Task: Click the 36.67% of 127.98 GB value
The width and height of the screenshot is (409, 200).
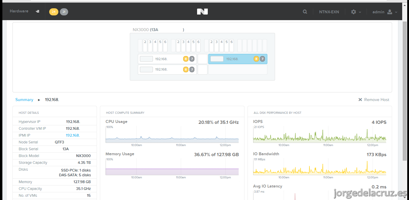Action: [x=216, y=154]
